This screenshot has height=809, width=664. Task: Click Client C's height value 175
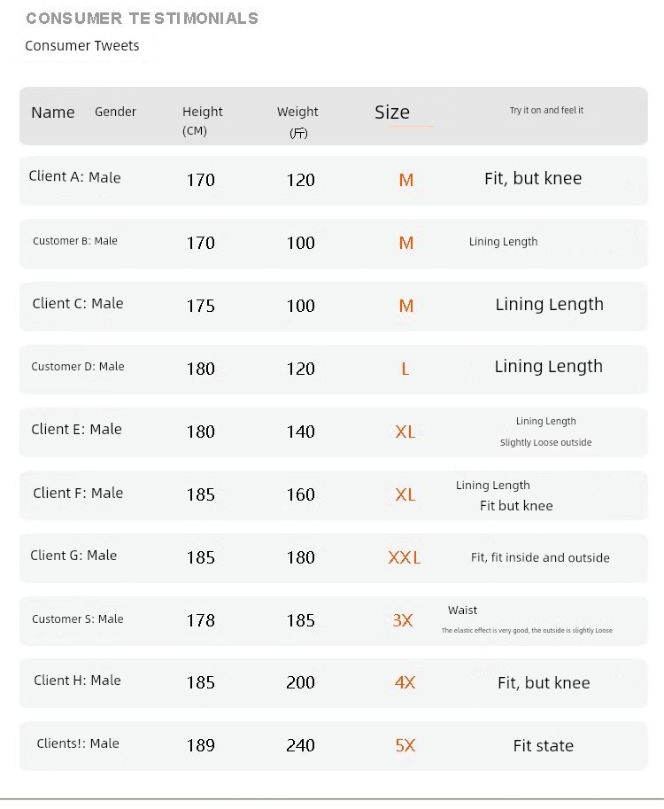pos(201,306)
